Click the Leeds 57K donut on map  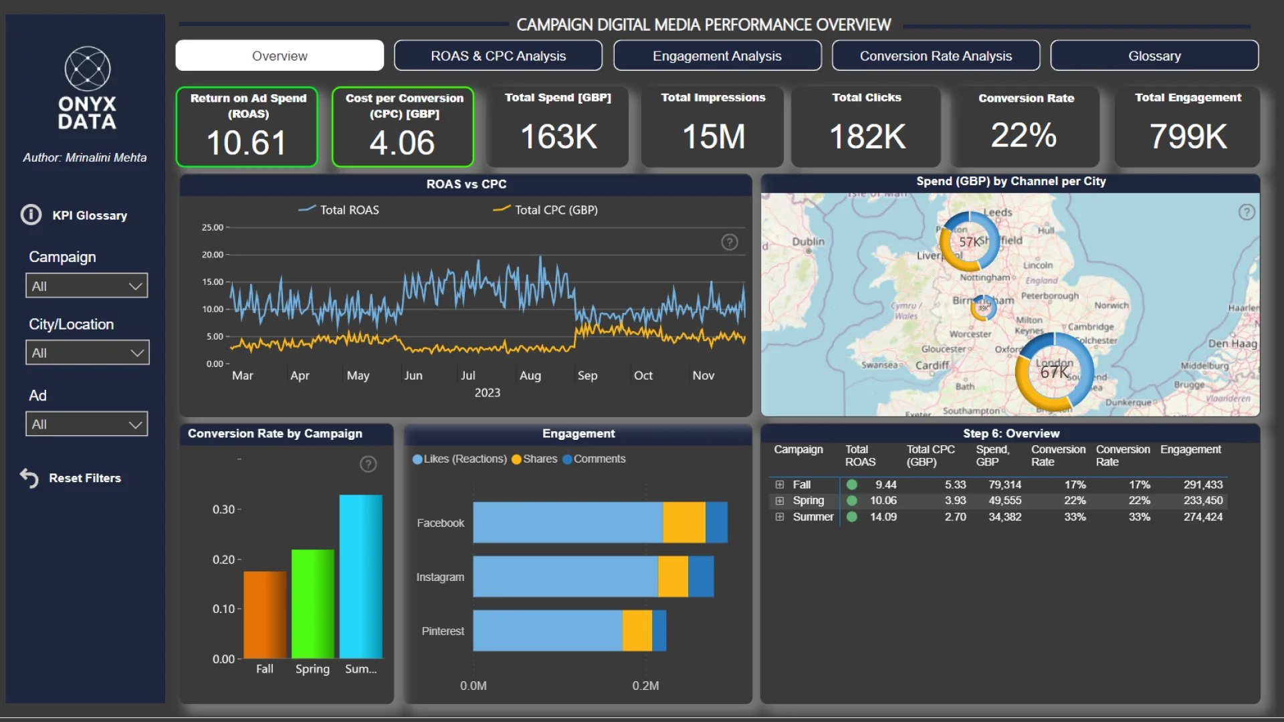969,241
